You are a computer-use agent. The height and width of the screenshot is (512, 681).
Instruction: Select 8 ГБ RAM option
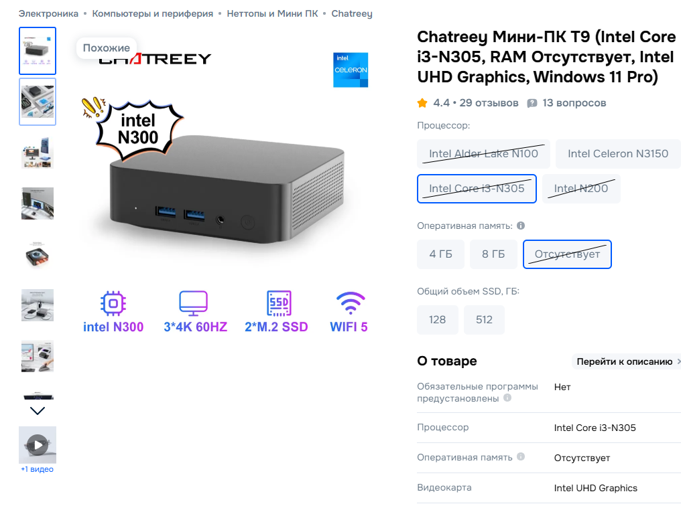point(493,254)
